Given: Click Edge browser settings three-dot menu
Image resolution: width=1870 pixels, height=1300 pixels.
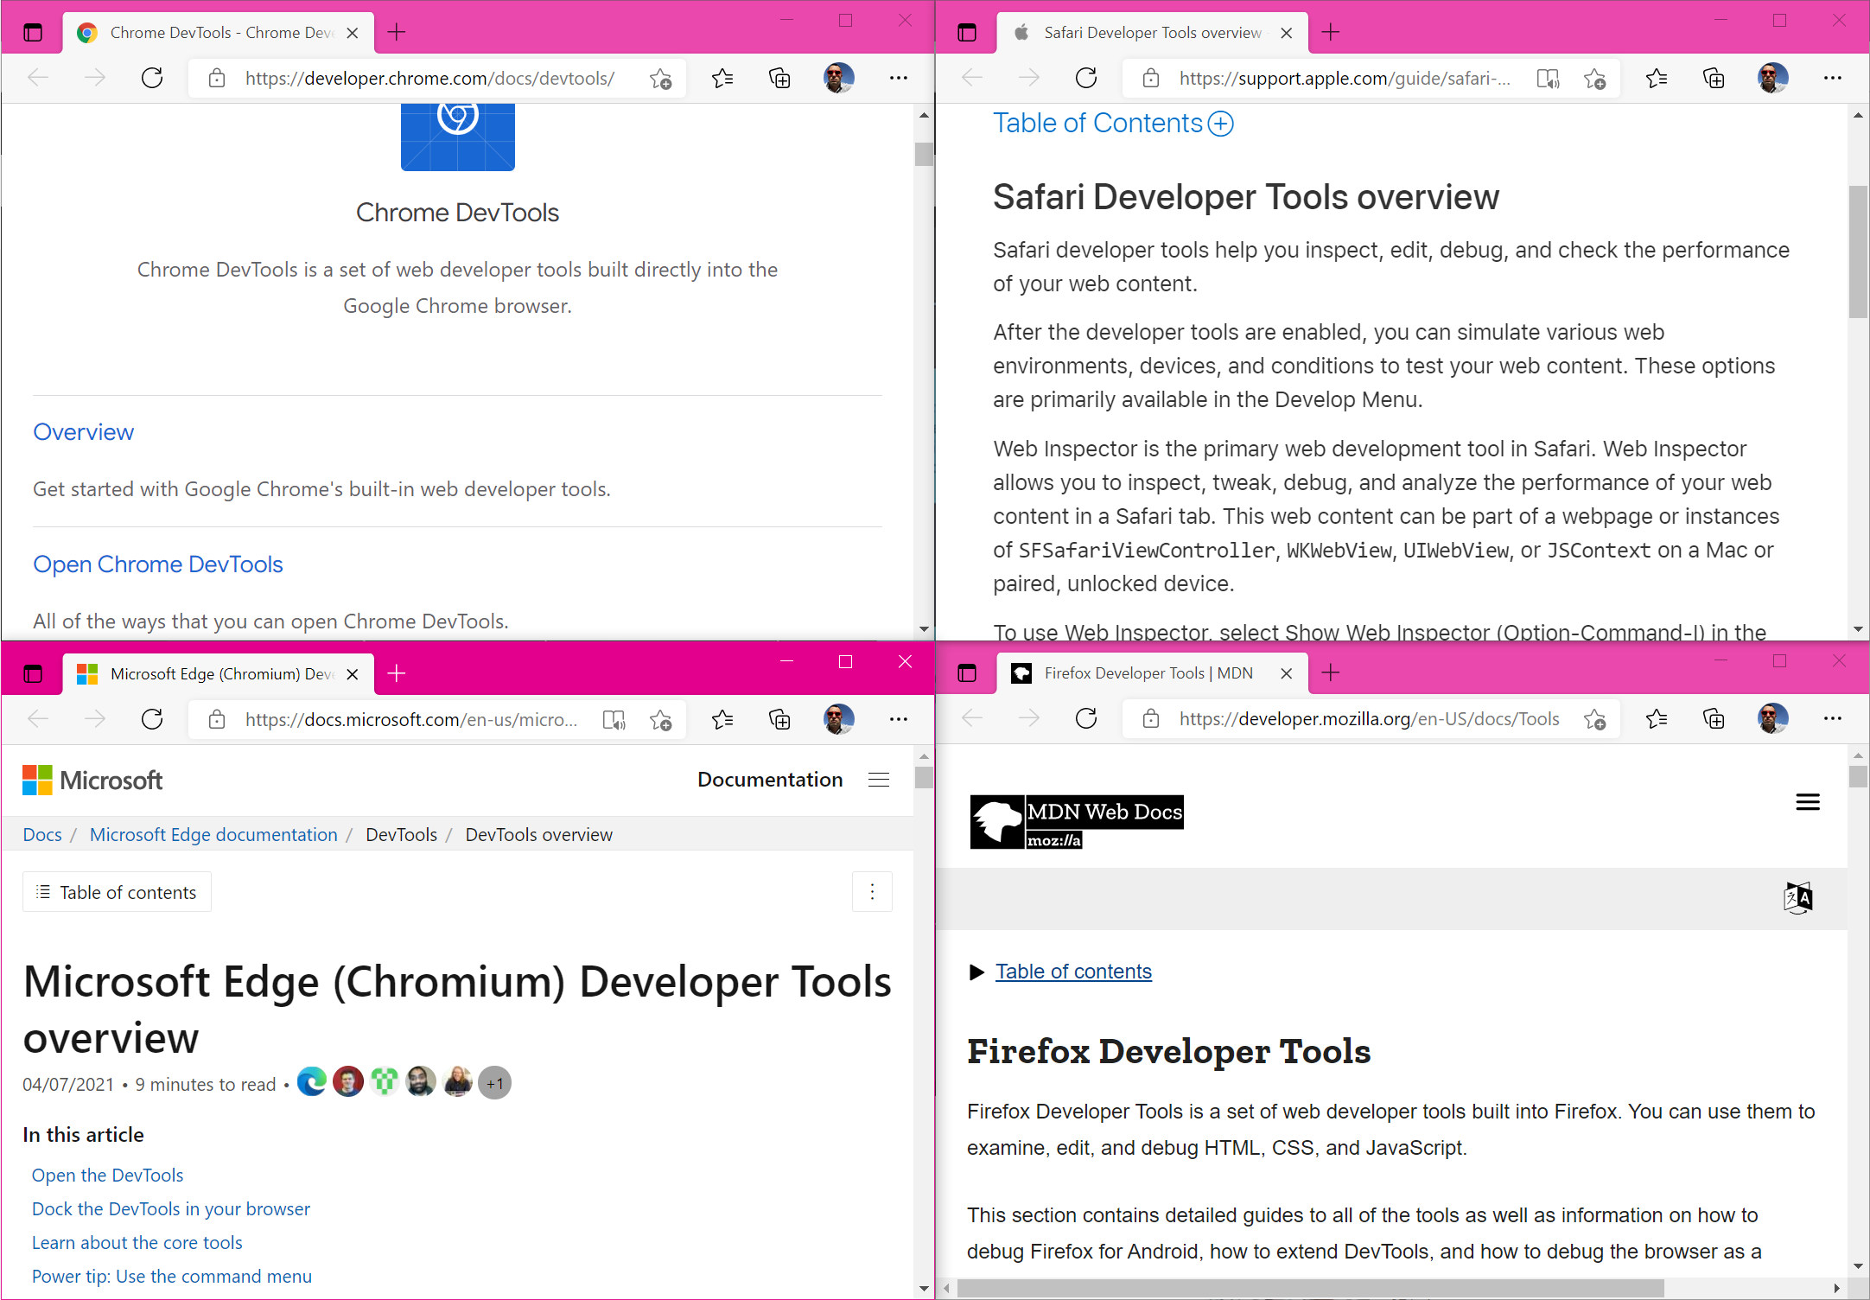Looking at the screenshot, I should (900, 720).
